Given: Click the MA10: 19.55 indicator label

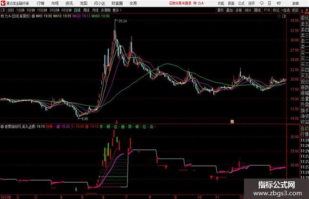Looking at the screenshot, I should coord(62,16).
